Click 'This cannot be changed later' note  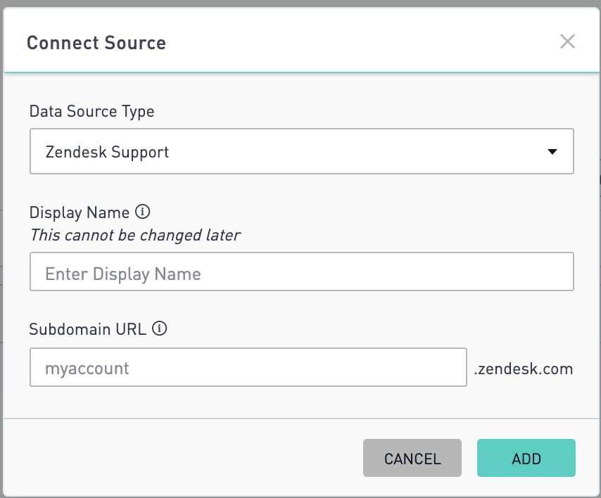pyautogui.click(x=135, y=235)
